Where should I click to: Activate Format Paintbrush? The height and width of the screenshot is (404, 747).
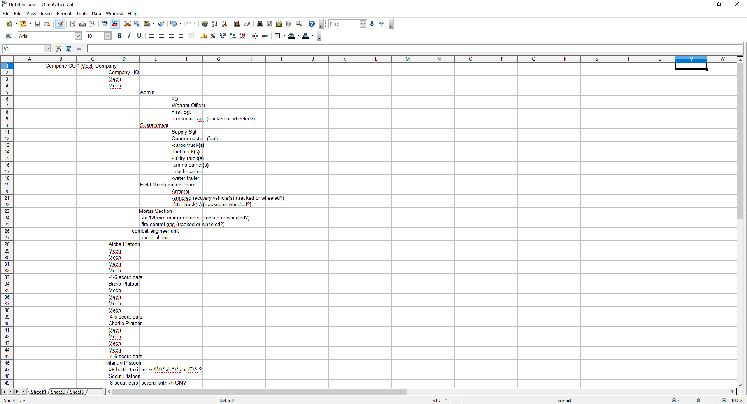(161, 24)
